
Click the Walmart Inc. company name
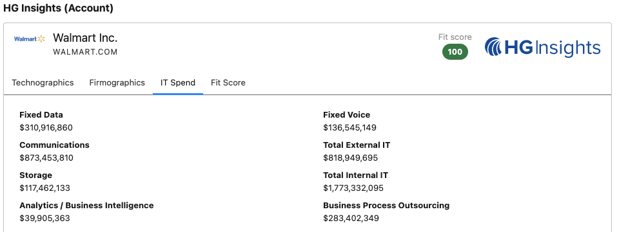(85, 38)
